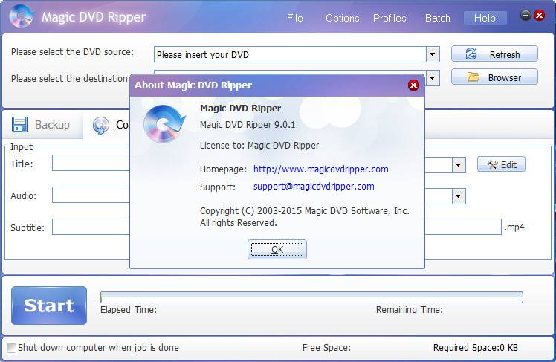Image resolution: width=556 pixels, height=362 pixels.
Task: Click the 'Free Space:' status label
Action: click(326, 348)
